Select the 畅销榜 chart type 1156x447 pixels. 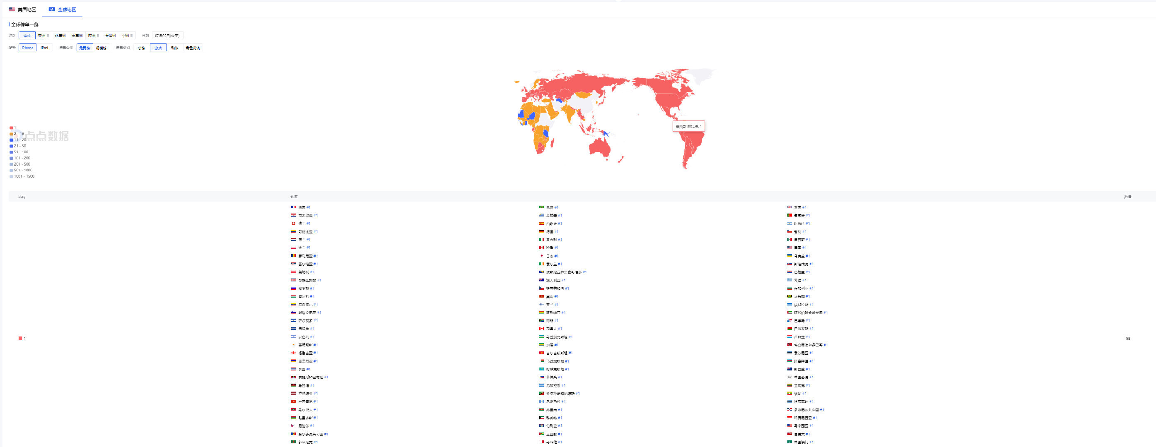tap(101, 48)
